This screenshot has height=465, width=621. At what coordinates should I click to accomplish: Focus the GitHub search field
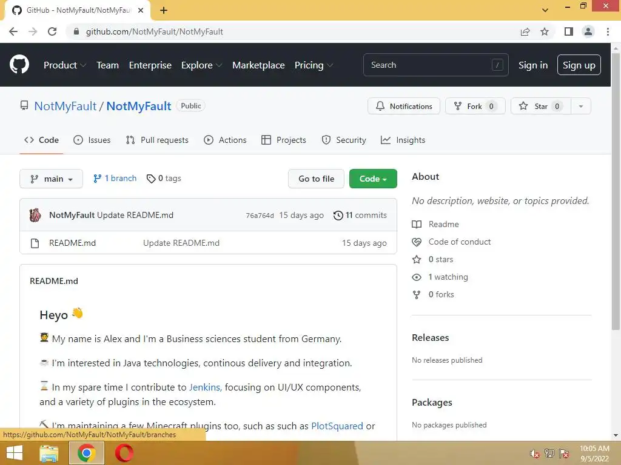(x=435, y=65)
